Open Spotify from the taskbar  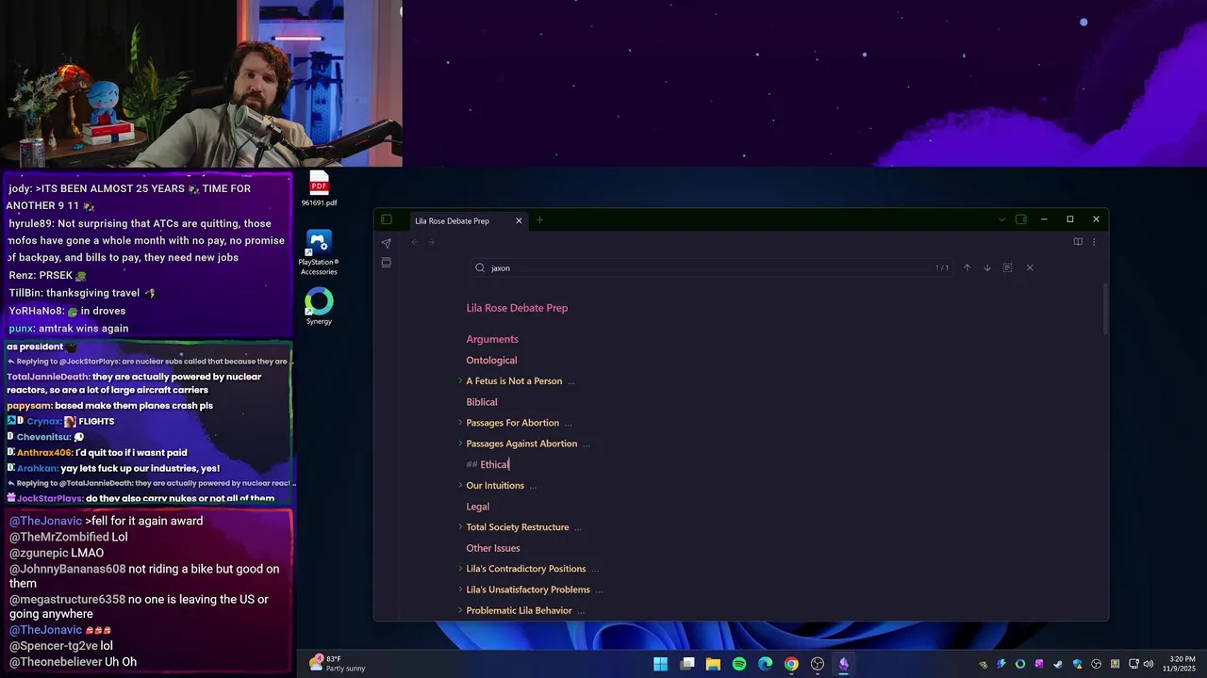coord(739,664)
